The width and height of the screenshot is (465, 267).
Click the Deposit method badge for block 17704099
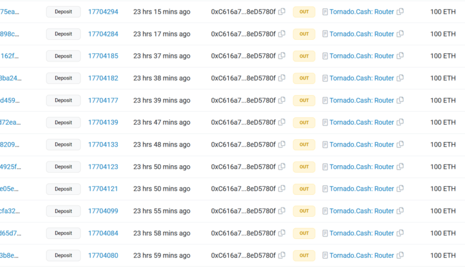[x=63, y=211]
